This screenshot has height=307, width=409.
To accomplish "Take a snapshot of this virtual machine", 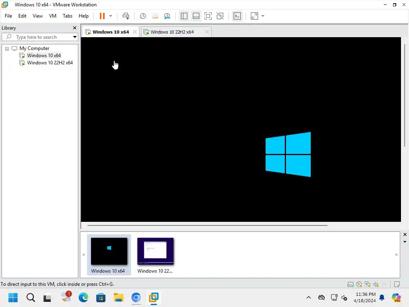I will [x=143, y=16].
